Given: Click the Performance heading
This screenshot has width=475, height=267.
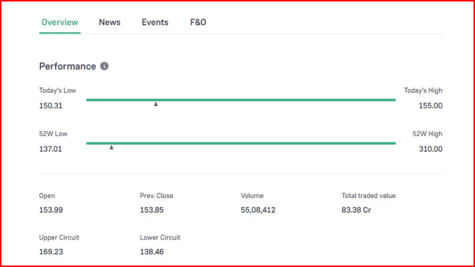Looking at the screenshot, I should [68, 66].
